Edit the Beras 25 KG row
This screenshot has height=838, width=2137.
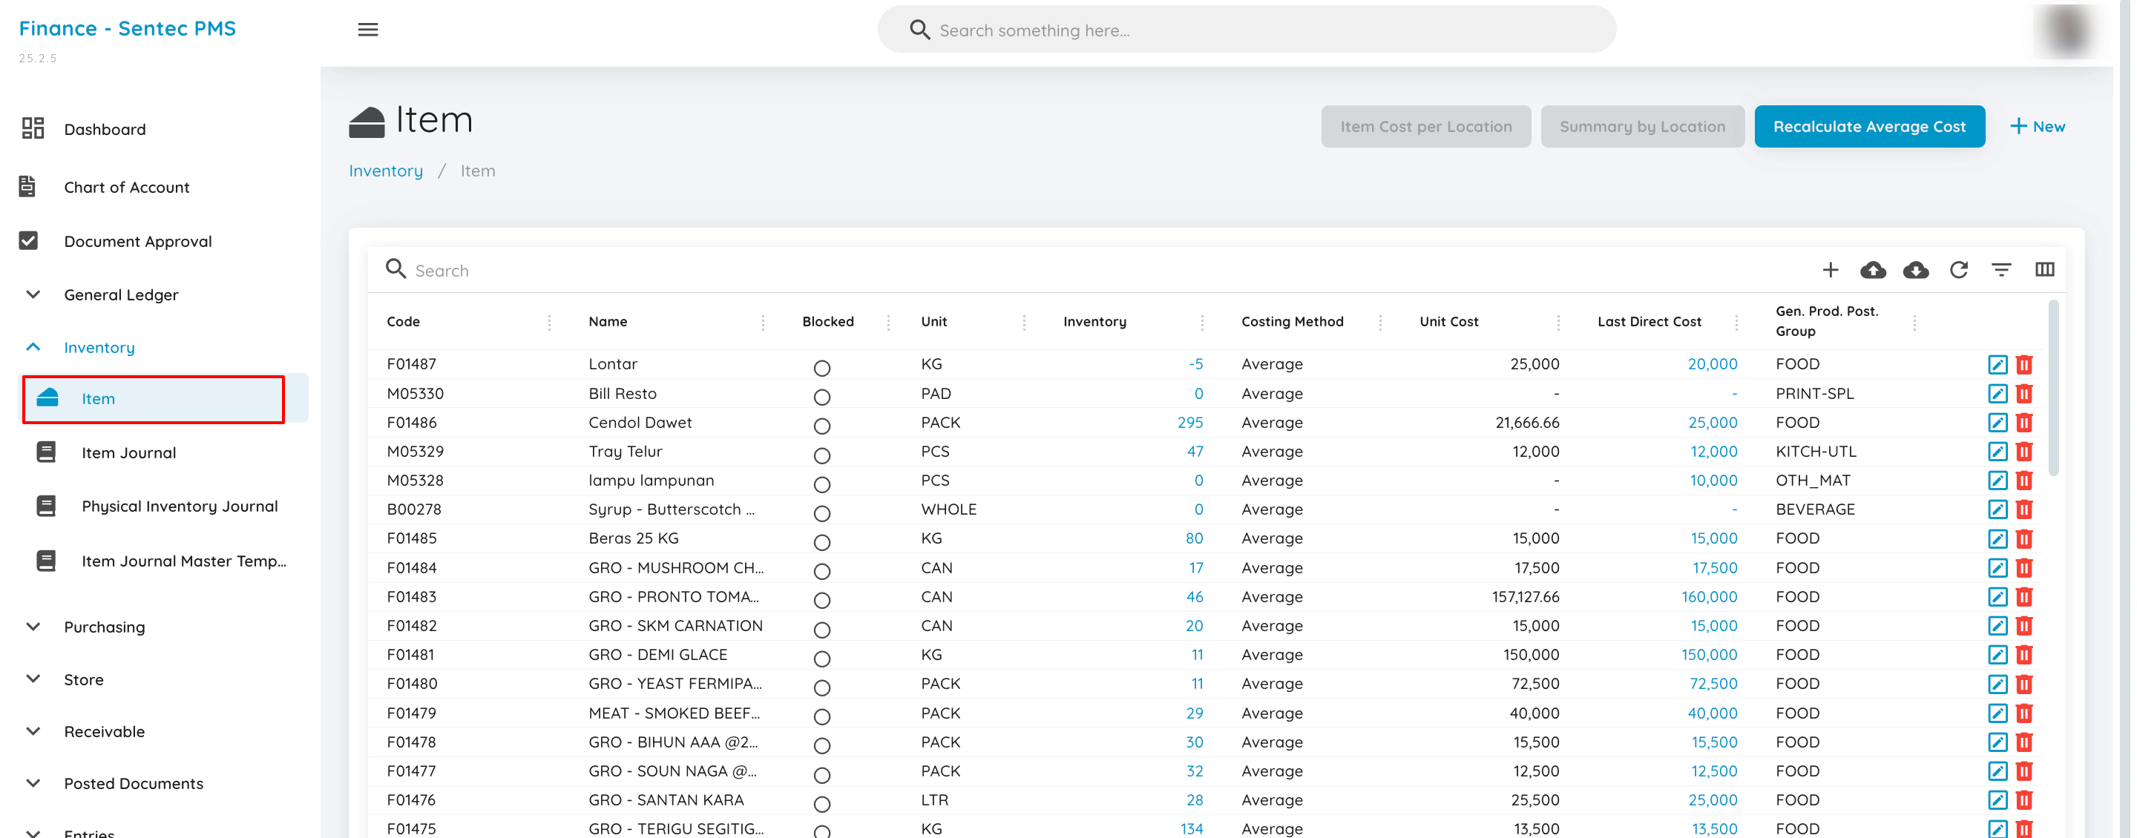click(x=1997, y=539)
